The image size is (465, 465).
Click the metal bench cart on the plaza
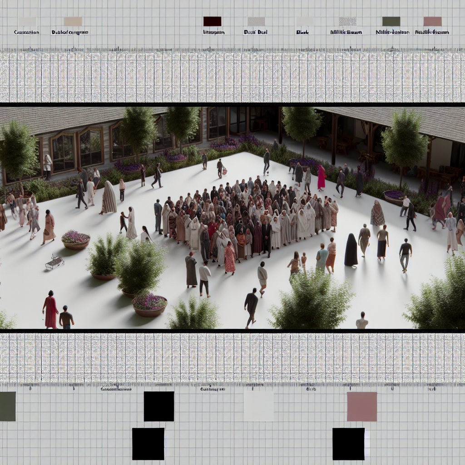[54, 262]
